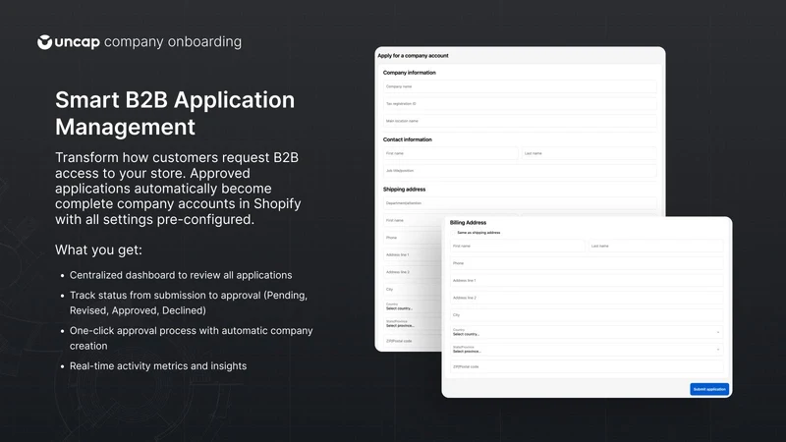The width and height of the screenshot is (786, 442).
Task: Select Address line 2 in Billing Address
Action: click(x=587, y=298)
